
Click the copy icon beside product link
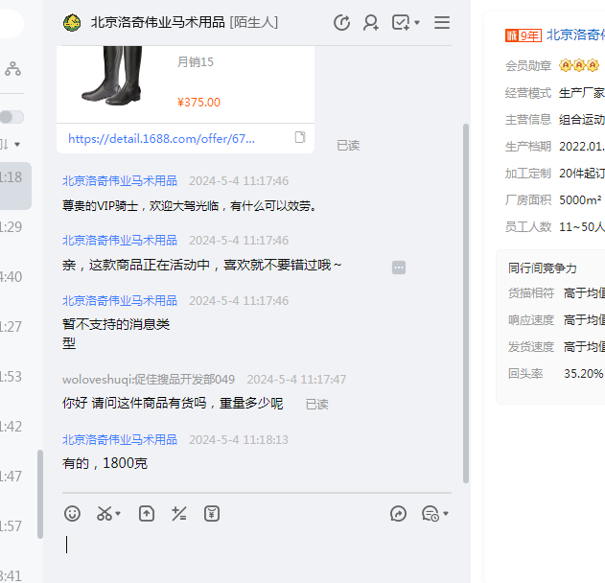[x=299, y=138]
